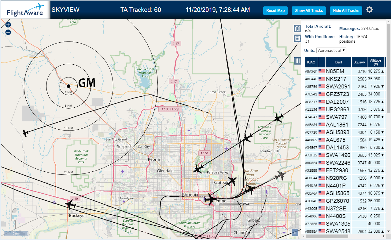Click the table scroll left arrow

coord(304,236)
